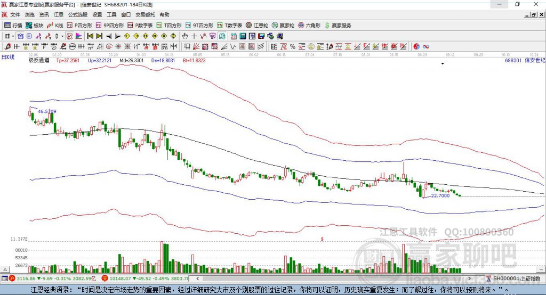Open the 文件 menu
The image size is (546, 295).
pos(15,14)
